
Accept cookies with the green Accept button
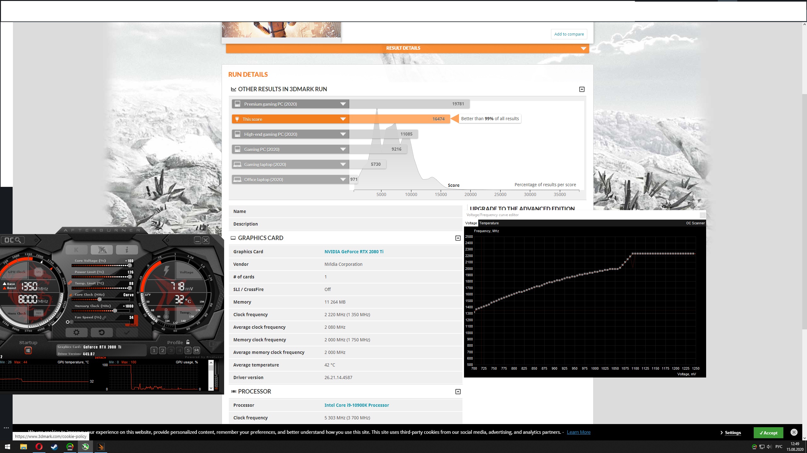click(768, 433)
